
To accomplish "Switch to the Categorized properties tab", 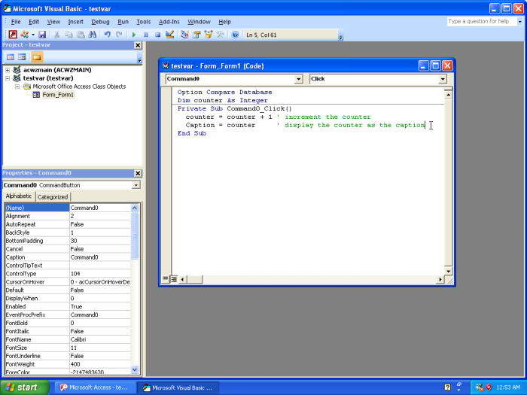I will pyautogui.click(x=53, y=197).
